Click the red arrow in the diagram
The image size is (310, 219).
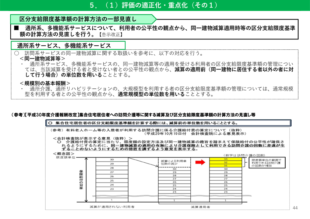201,162
